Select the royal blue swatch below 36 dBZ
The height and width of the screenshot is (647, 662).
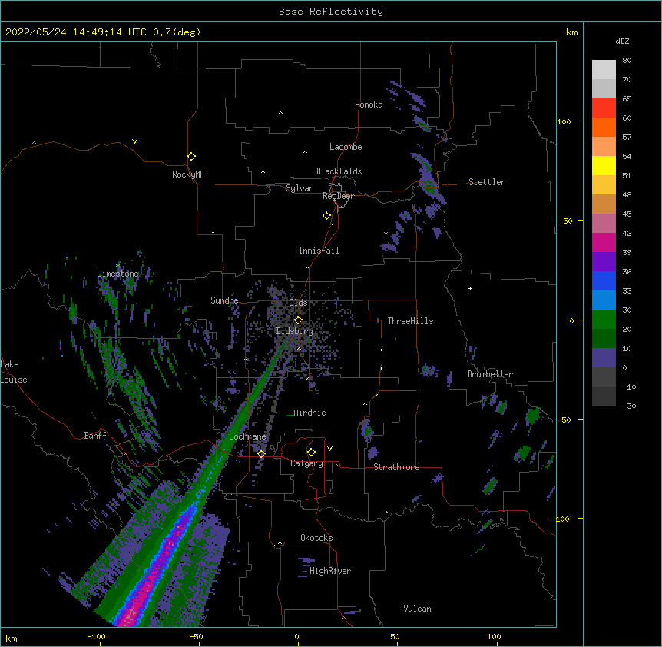(604, 280)
